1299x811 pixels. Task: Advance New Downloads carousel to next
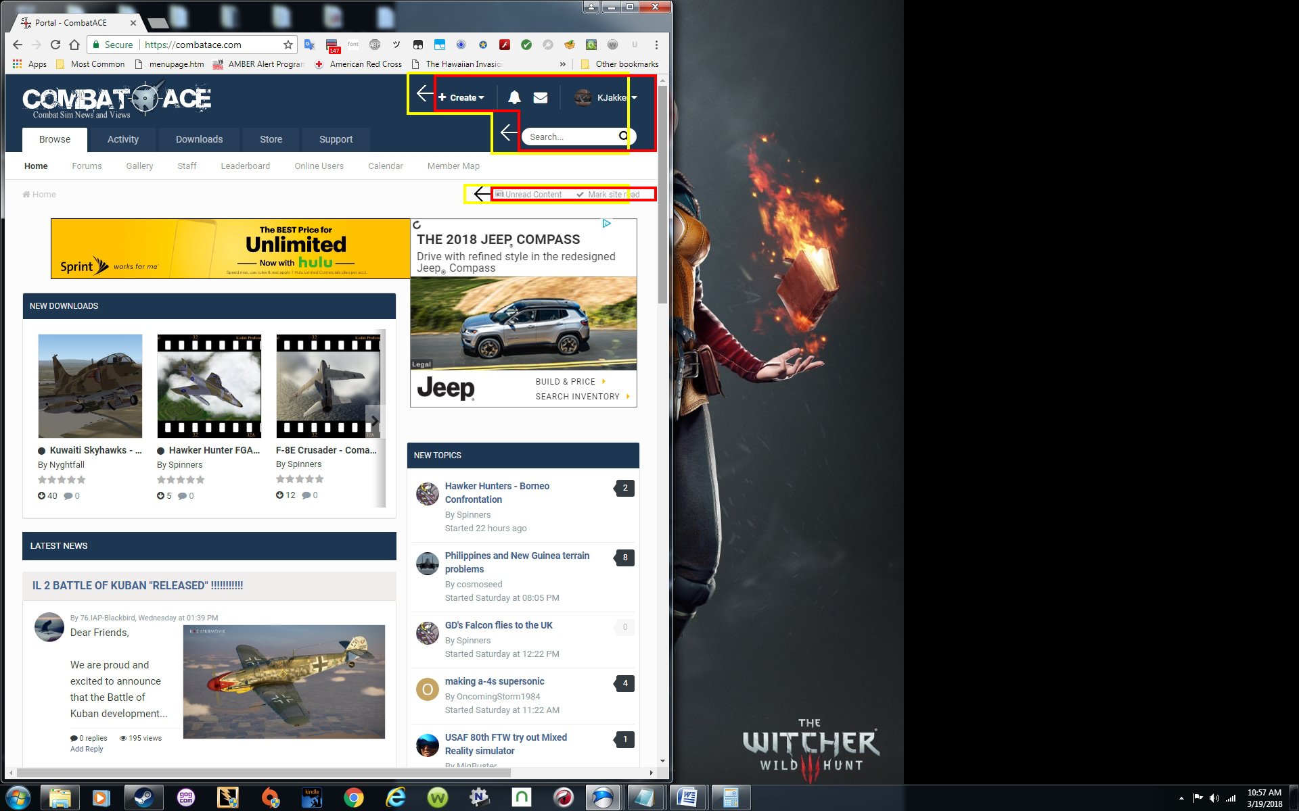click(374, 421)
